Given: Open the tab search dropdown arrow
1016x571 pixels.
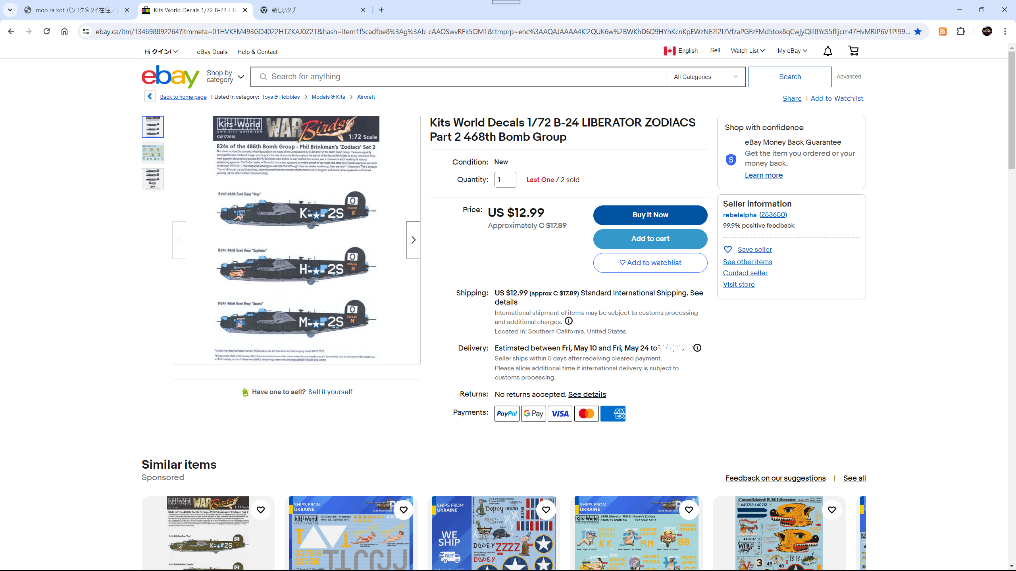Looking at the screenshot, I should pos(10,10).
